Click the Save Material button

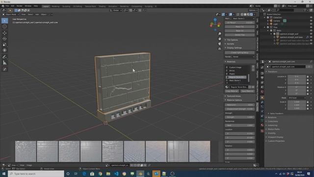pyautogui.click(x=247, y=91)
